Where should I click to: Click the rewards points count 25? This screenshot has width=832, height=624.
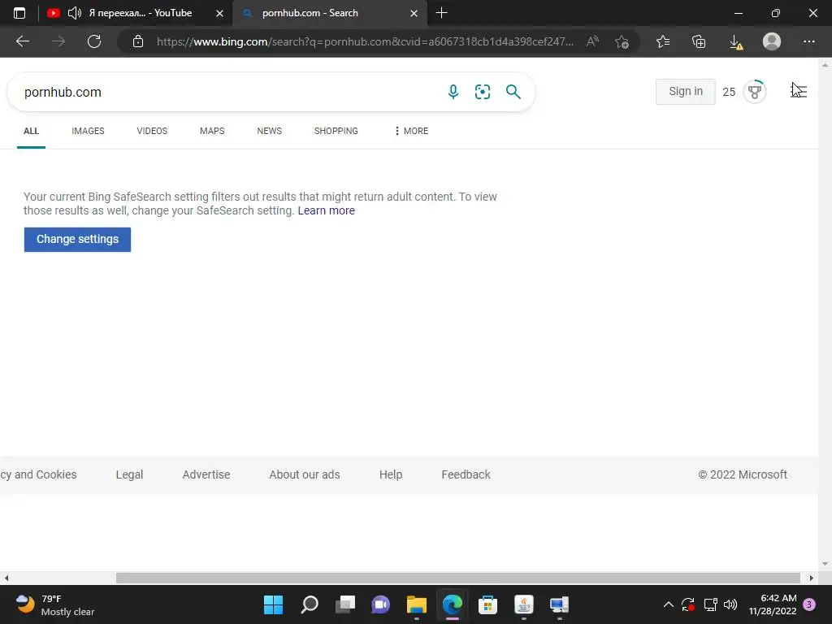click(x=729, y=92)
